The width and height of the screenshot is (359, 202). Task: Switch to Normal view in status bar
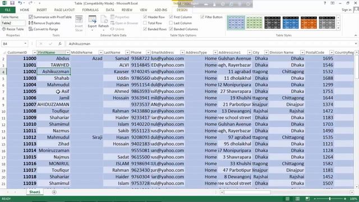[287, 199]
